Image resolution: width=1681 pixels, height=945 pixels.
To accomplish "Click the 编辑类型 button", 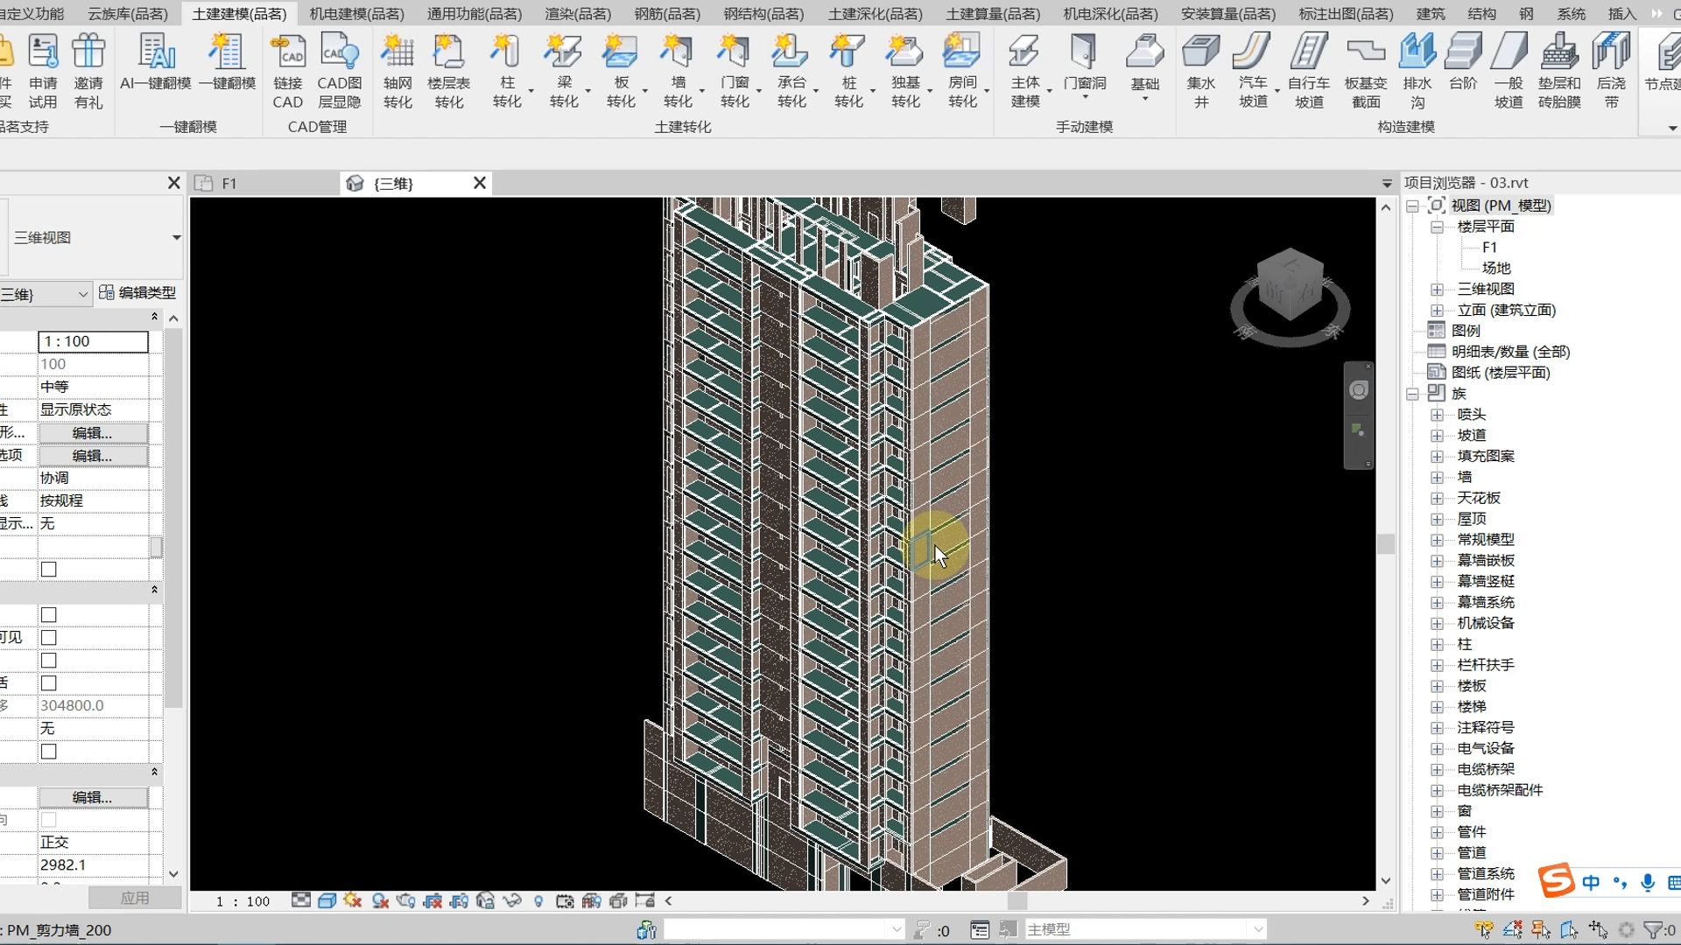I will (137, 293).
